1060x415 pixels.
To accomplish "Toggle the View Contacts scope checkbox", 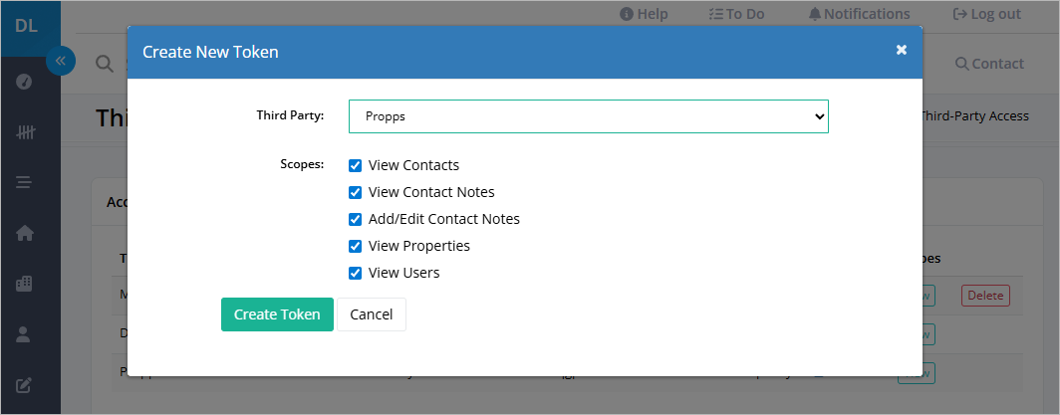I will (x=355, y=165).
